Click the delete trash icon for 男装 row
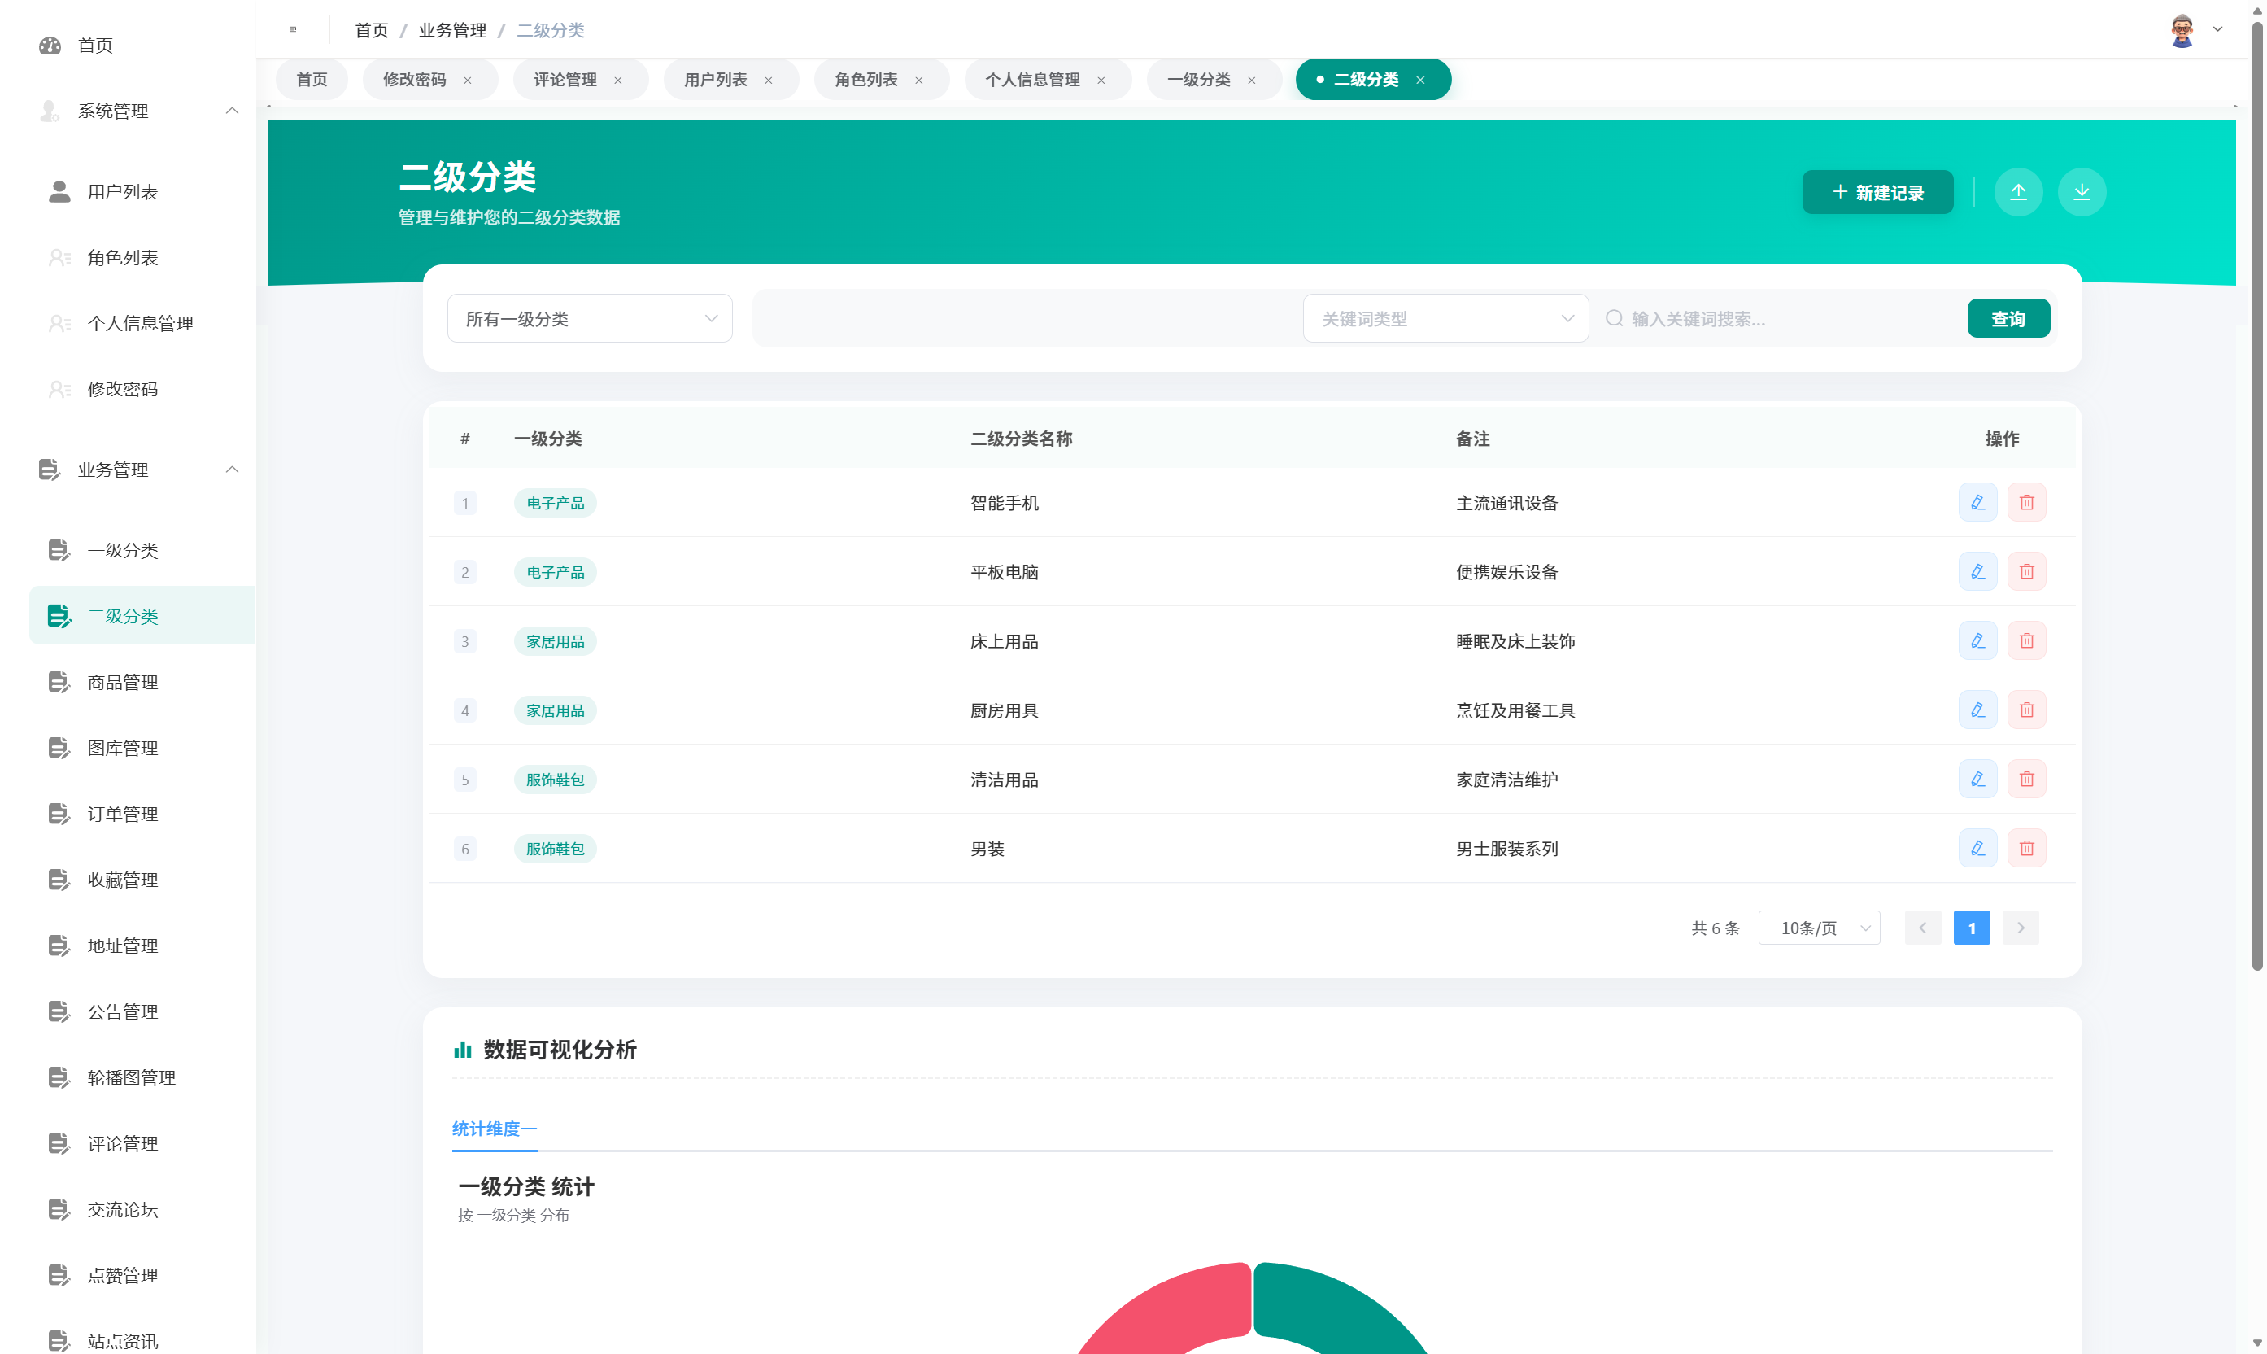 (2026, 848)
